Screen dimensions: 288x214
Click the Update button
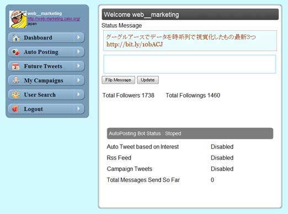[148, 80]
